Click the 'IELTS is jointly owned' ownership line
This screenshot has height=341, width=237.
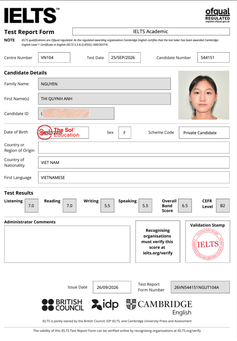117,321
